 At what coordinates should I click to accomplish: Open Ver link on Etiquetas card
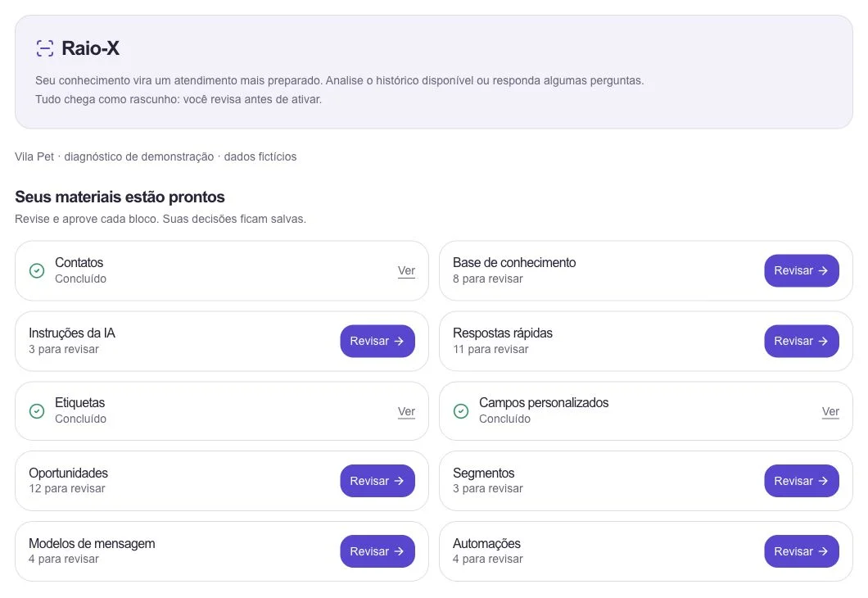406,411
